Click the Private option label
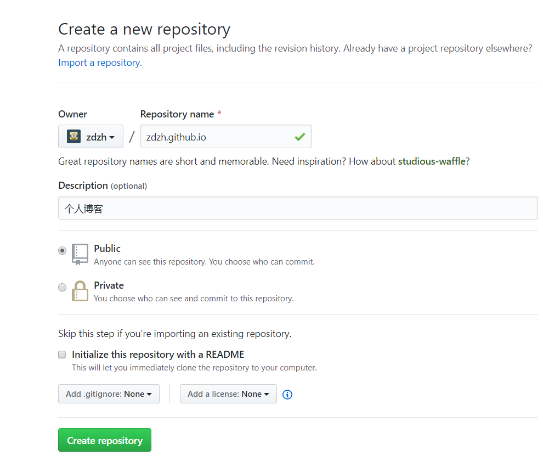Image resolution: width=543 pixels, height=472 pixels. 109,285
